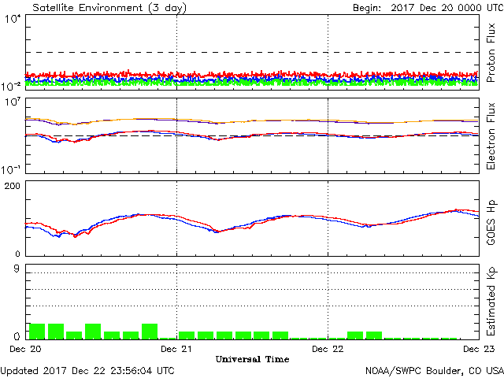504x378 pixels.
Task: Click the 'GOES Hp' axis label
Action: pos(491,222)
